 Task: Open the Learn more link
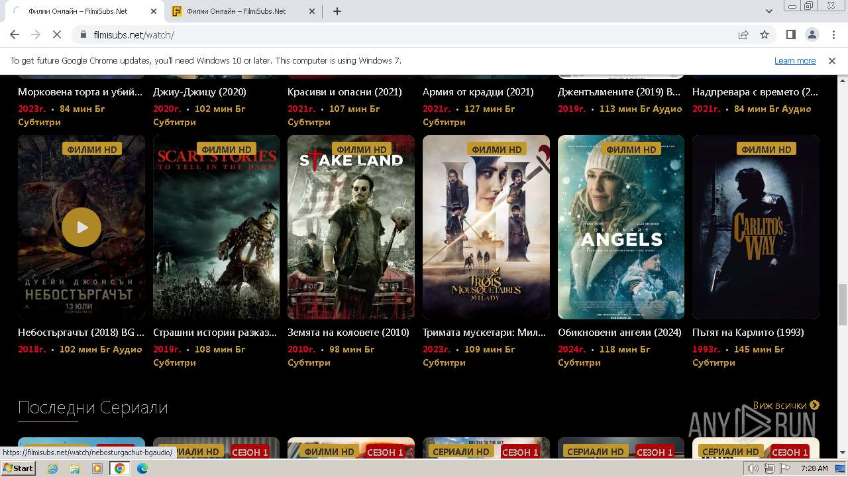coord(795,60)
